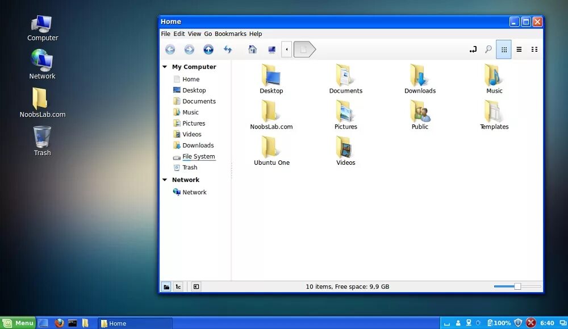Select the Network desktop icon
Screen dimensions: 568x329
(43, 64)
